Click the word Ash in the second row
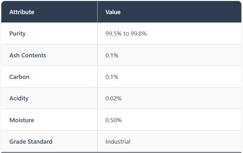 tap(14, 55)
